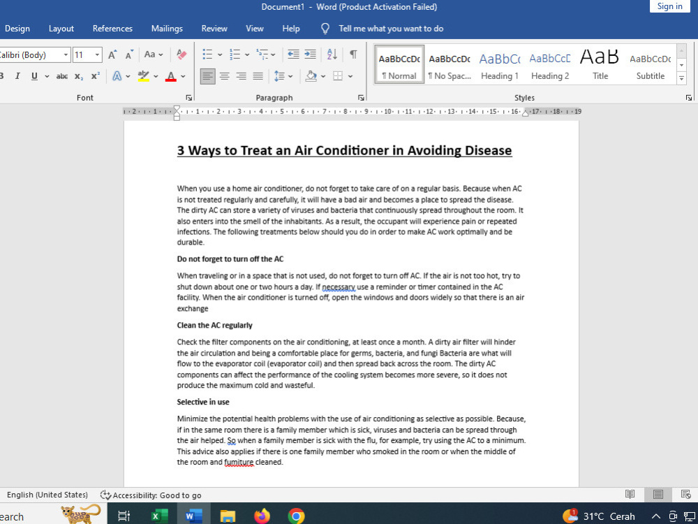This screenshot has width=698, height=524.
Task: Open the Layout tab
Action: (x=61, y=29)
